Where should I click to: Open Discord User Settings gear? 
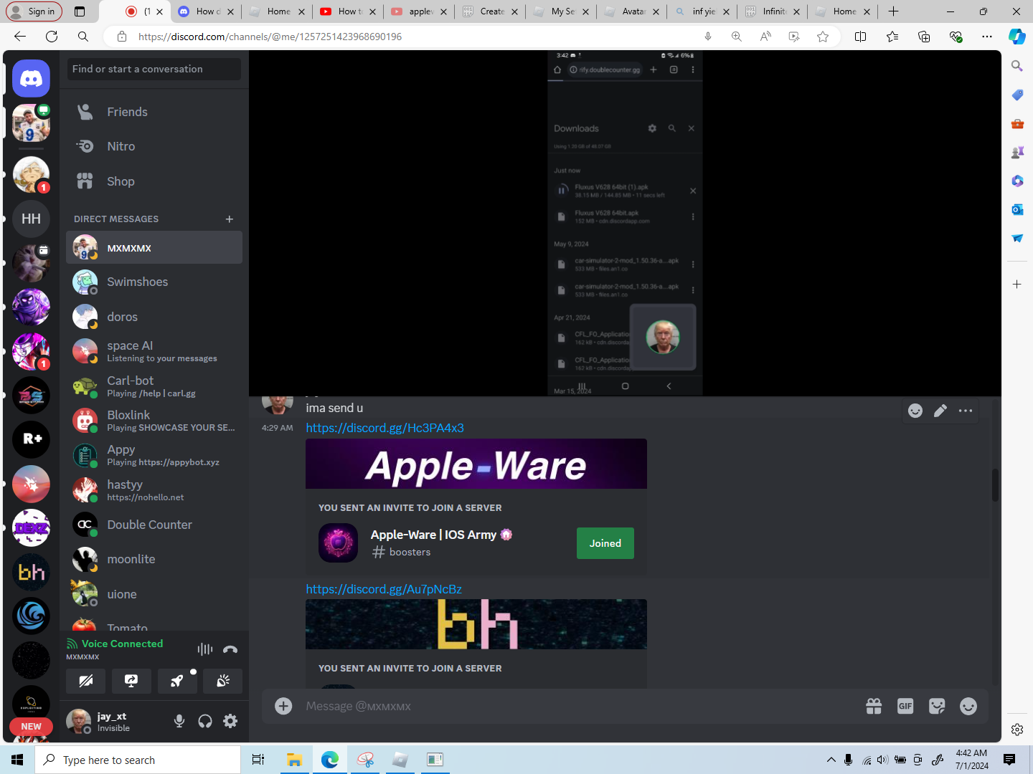[230, 721]
